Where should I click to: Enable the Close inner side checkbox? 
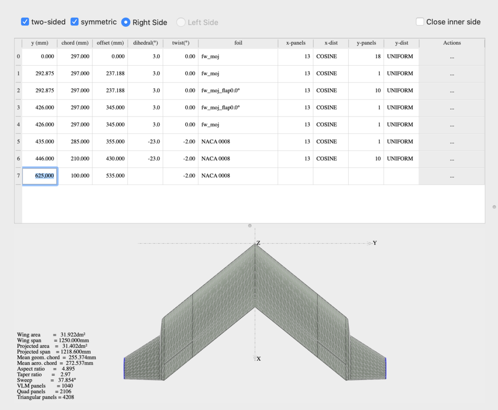point(420,22)
